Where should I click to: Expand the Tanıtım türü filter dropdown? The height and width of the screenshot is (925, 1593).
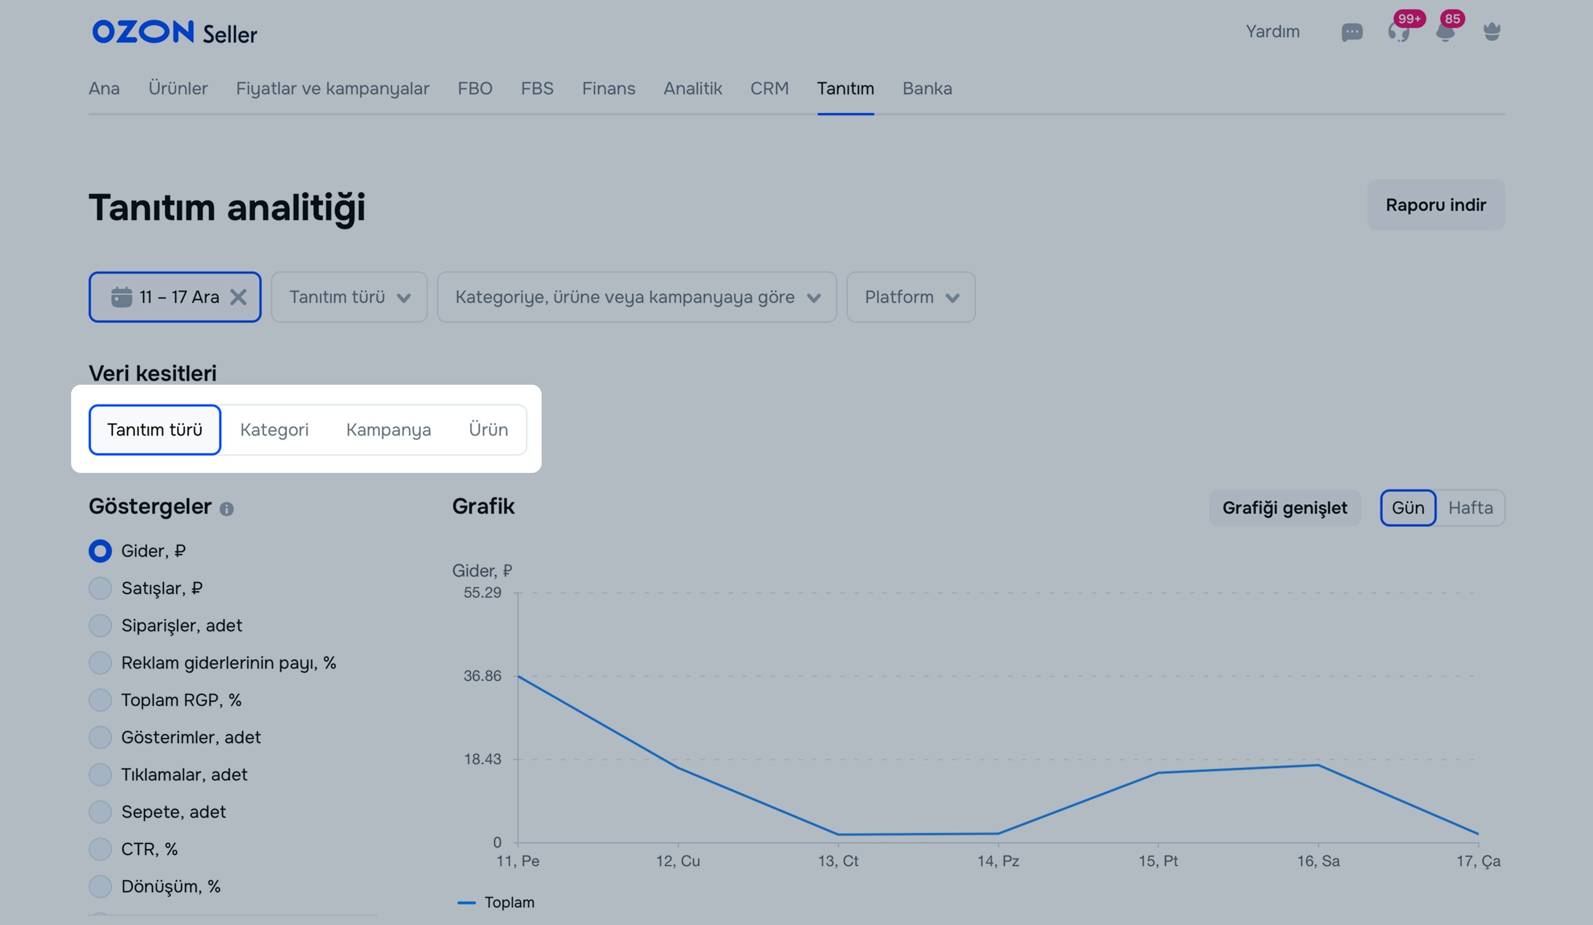pyautogui.click(x=349, y=297)
